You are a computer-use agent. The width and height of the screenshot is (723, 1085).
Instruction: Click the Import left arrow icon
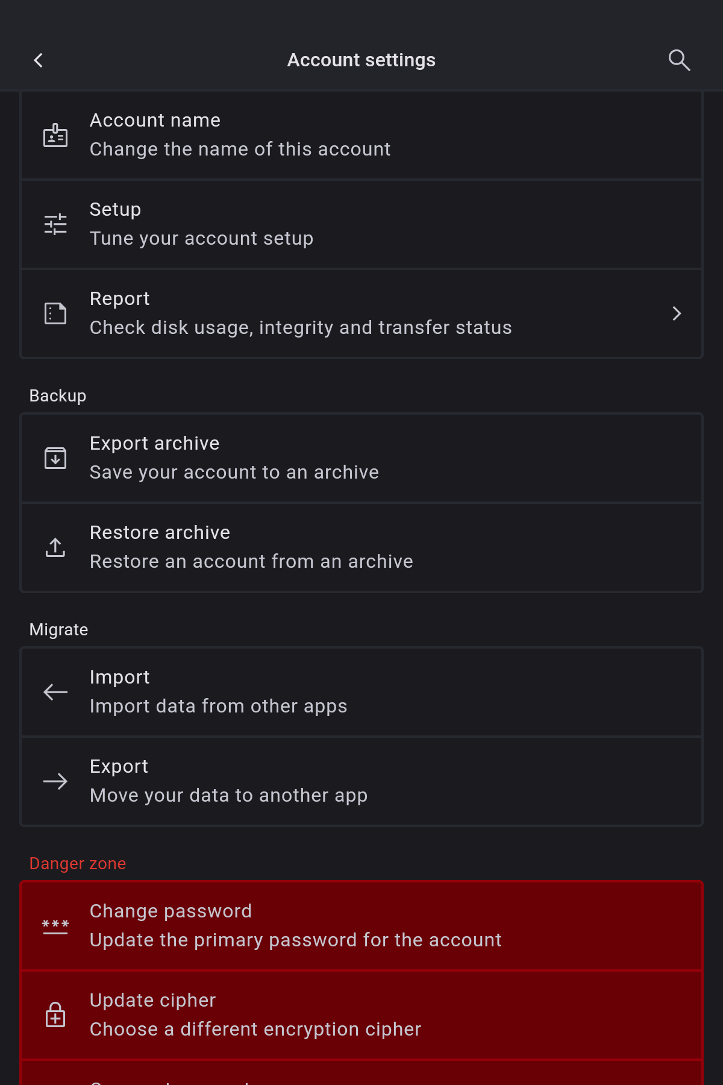click(55, 692)
